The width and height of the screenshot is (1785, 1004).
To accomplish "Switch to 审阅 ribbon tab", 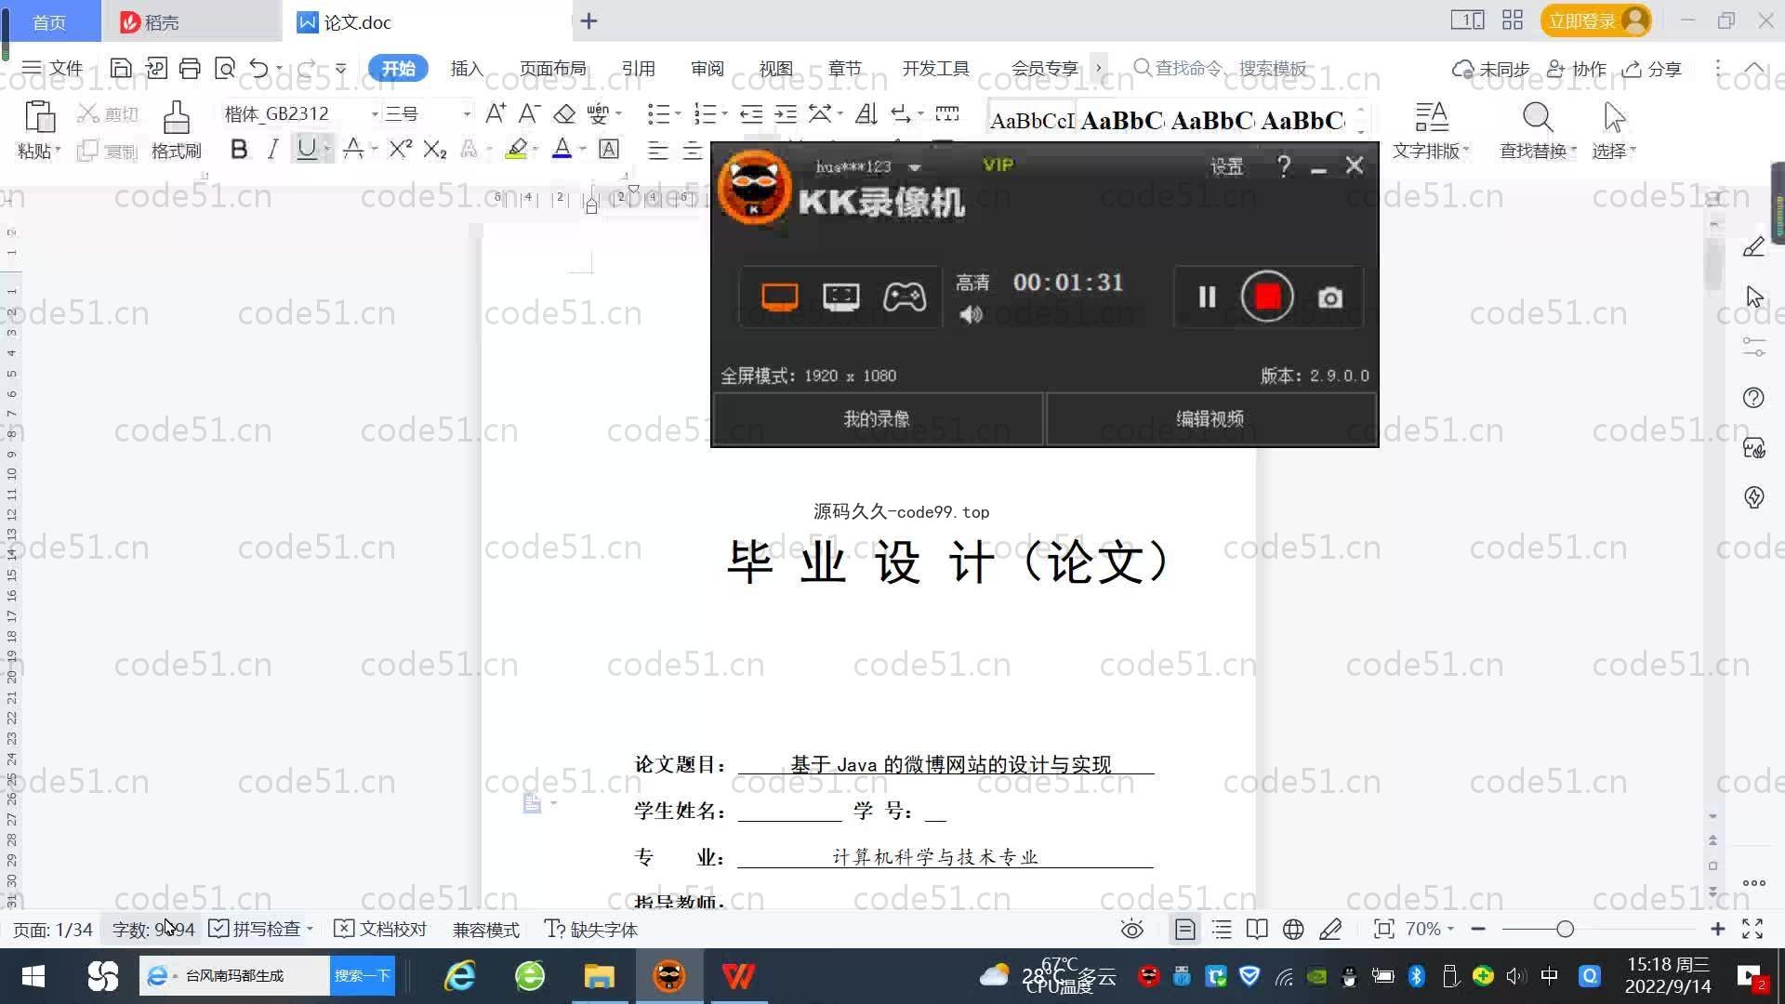I will (x=707, y=68).
